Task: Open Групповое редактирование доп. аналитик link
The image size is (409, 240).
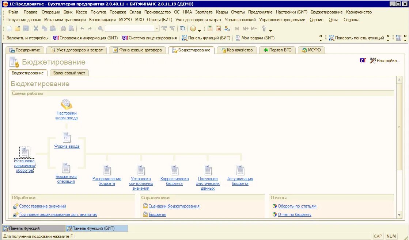Action: [x=58, y=214]
